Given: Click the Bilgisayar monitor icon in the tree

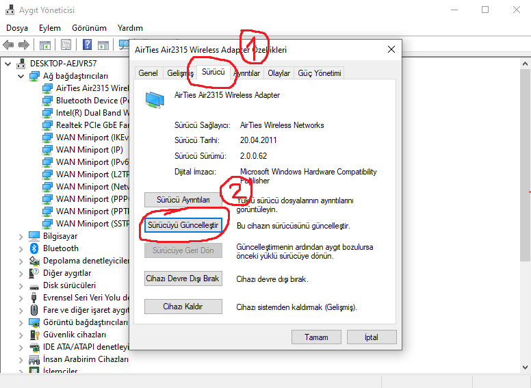Looking at the screenshot, I should click(x=34, y=235).
